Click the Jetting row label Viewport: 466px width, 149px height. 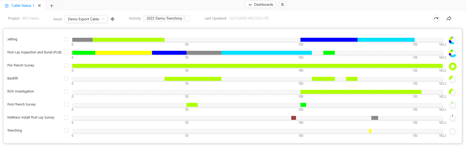12,39
